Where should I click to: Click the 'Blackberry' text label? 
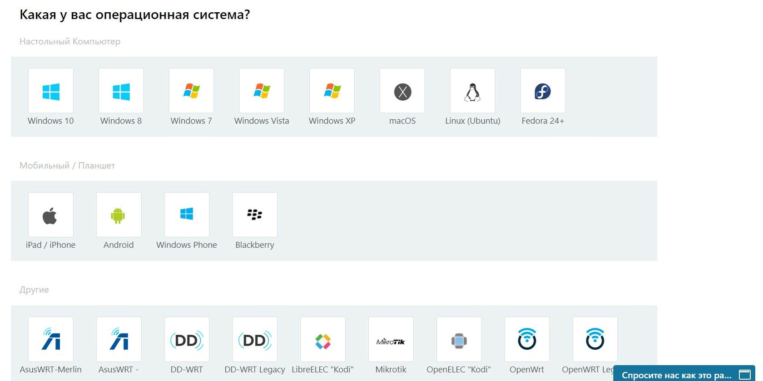[x=255, y=245]
